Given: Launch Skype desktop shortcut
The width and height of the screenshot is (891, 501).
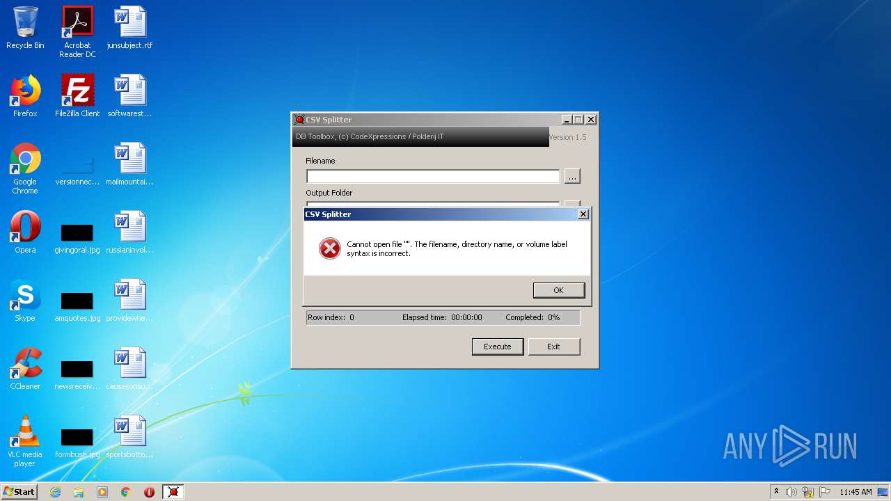Looking at the screenshot, I should [x=25, y=301].
